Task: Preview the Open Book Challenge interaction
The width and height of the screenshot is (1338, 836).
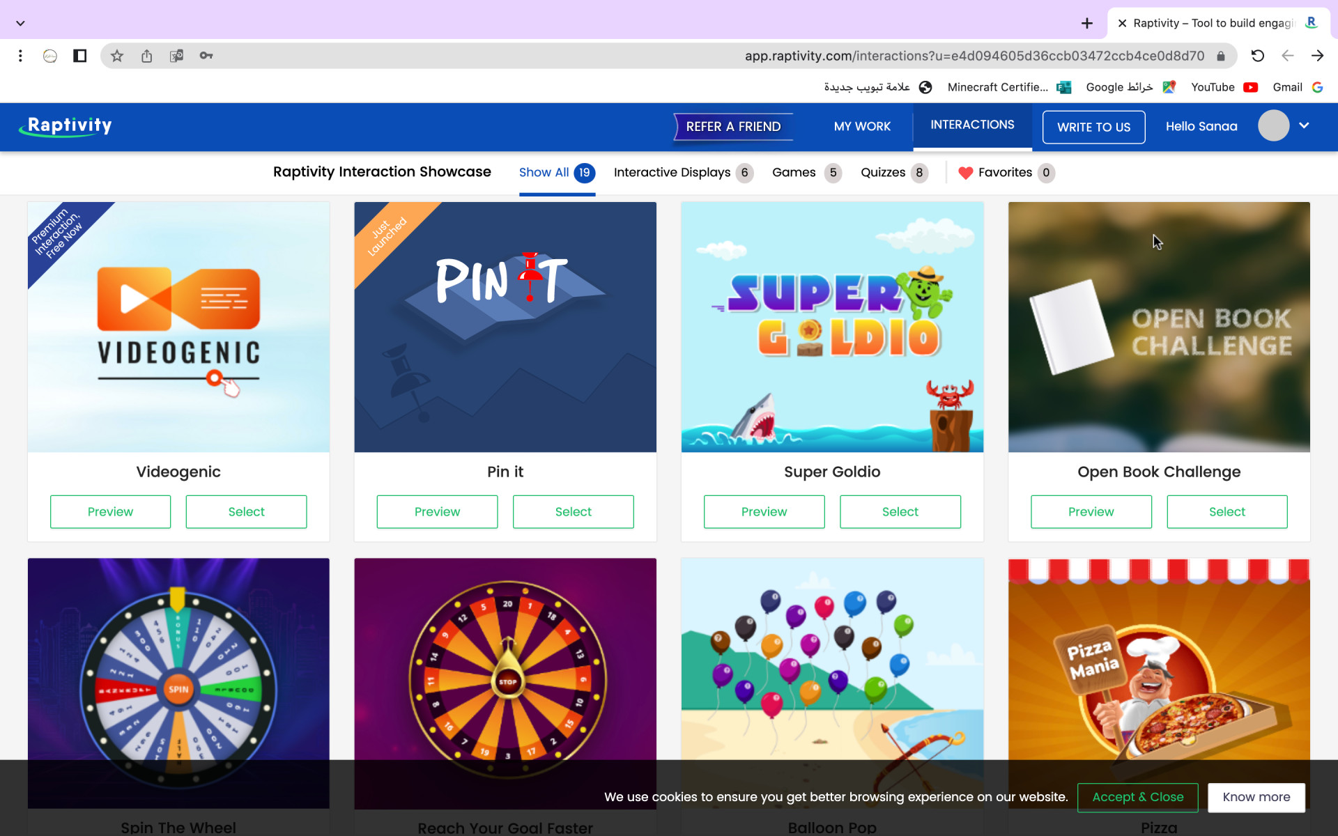Action: coord(1091,512)
